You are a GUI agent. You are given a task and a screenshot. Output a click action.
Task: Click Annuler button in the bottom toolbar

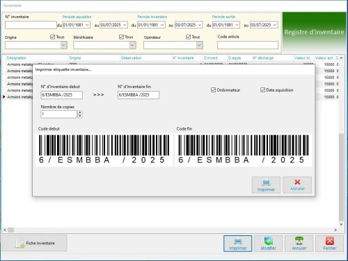click(x=299, y=244)
